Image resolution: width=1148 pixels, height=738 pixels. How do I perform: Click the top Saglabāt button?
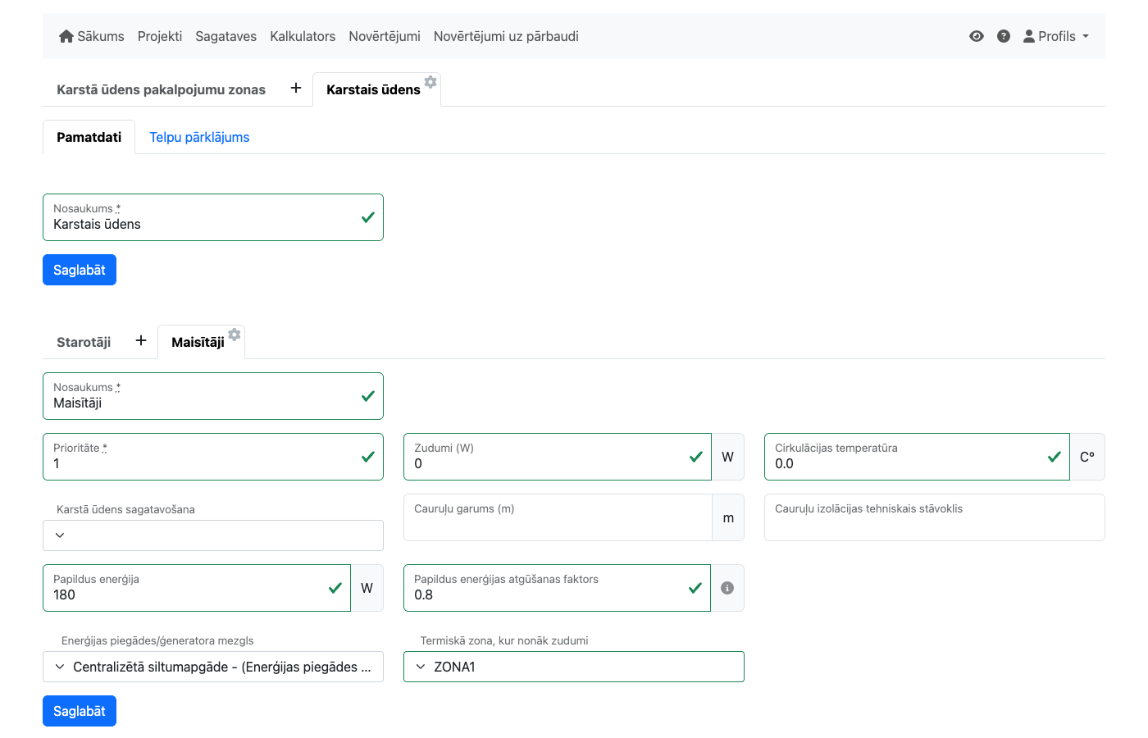[80, 270]
